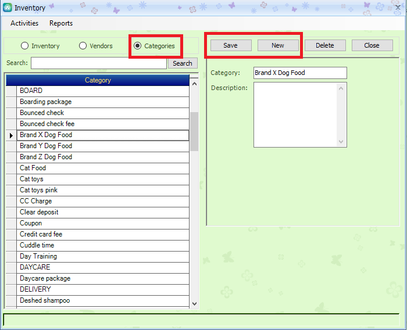
Task: Select the Inventory radio button
Action: [25, 46]
